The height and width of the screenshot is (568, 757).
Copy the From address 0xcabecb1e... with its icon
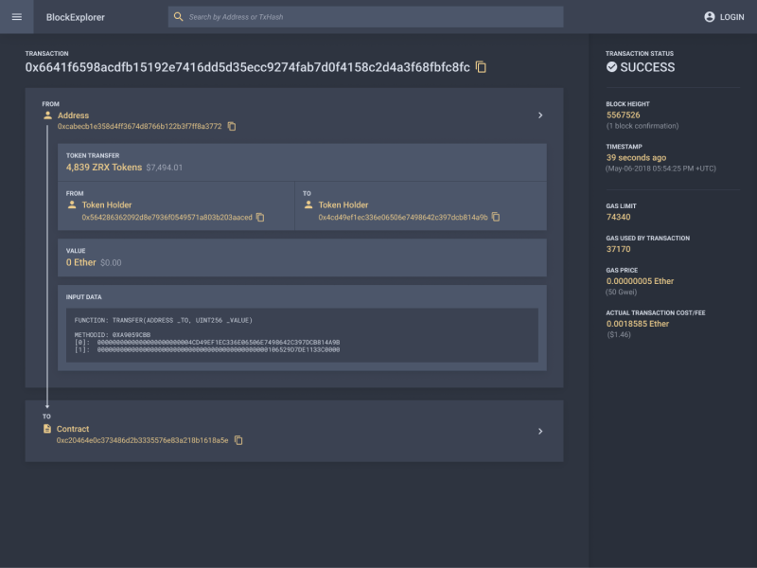[x=232, y=126]
